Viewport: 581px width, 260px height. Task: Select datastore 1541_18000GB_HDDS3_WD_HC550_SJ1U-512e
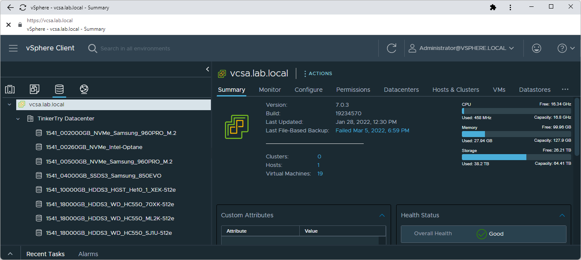[x=109, y=233]
